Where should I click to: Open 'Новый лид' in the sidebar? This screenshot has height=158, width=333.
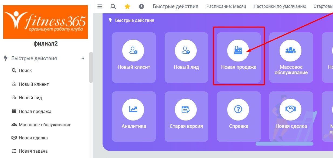(x=30, y=98)
